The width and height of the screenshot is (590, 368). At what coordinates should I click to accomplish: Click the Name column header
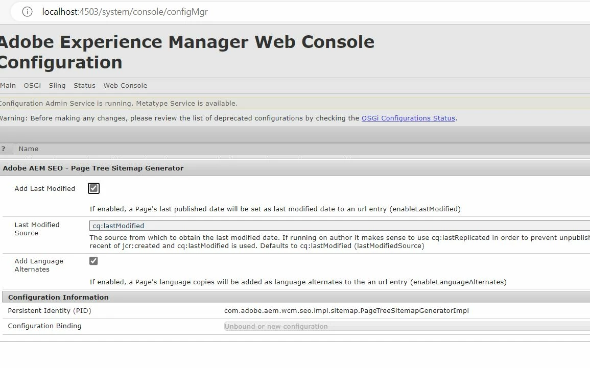coord(28,149)
